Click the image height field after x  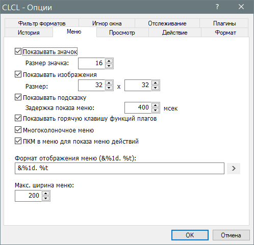(x=138, y=85)
